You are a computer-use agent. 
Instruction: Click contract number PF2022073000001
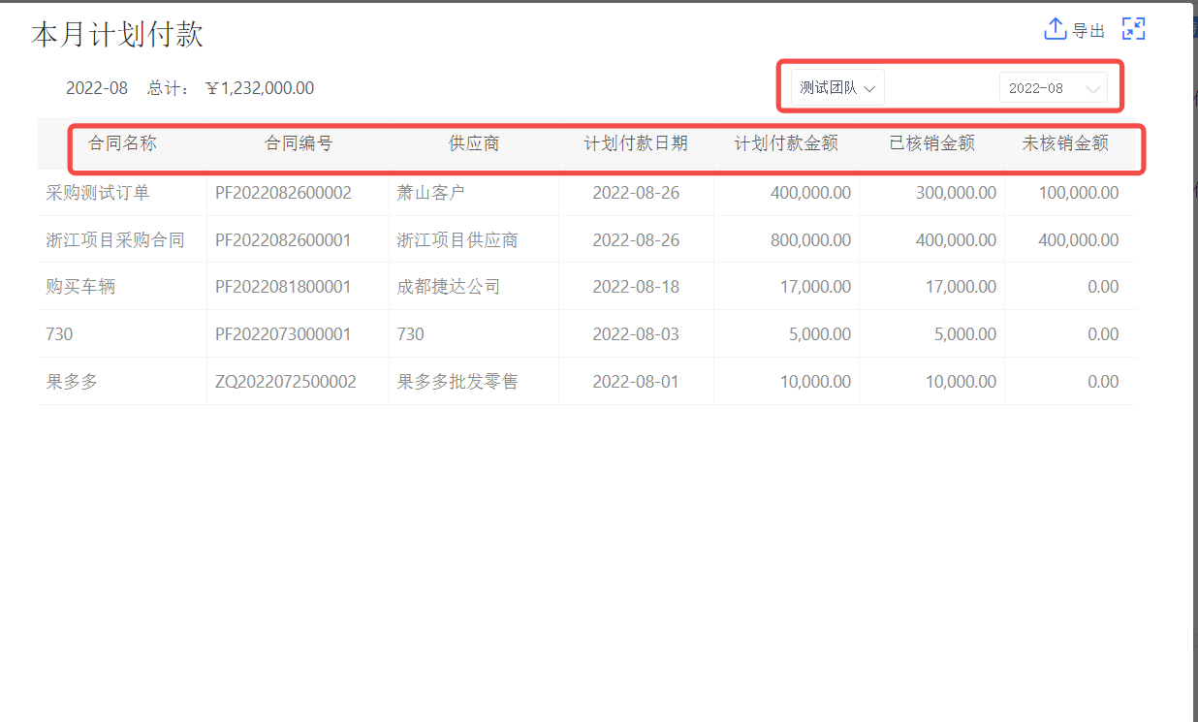[x=283, y=334]
